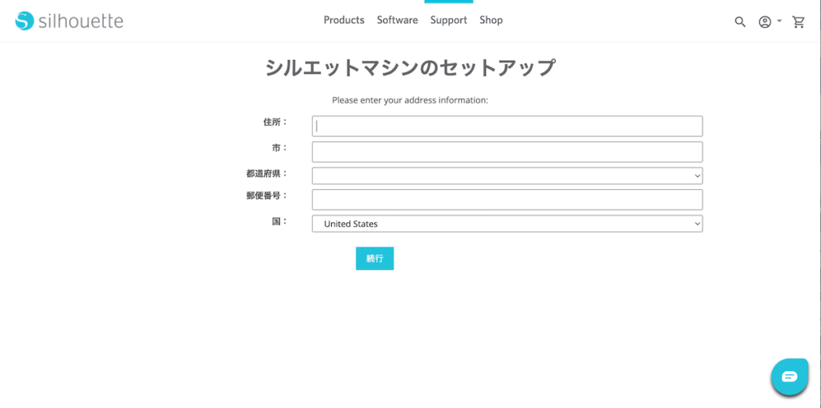Click the 郵便番号 field label
This screenshot has width=821, height=408.
(x=266, y=196)
